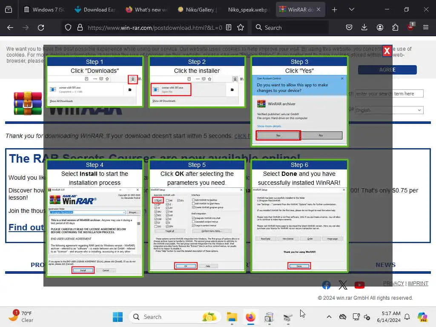Click site search term field
The image size is (436, 327).
(x=389, y=94)
